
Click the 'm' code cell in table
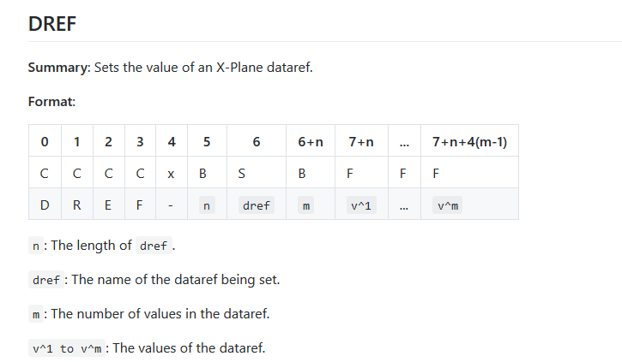(x=305, y=205)
